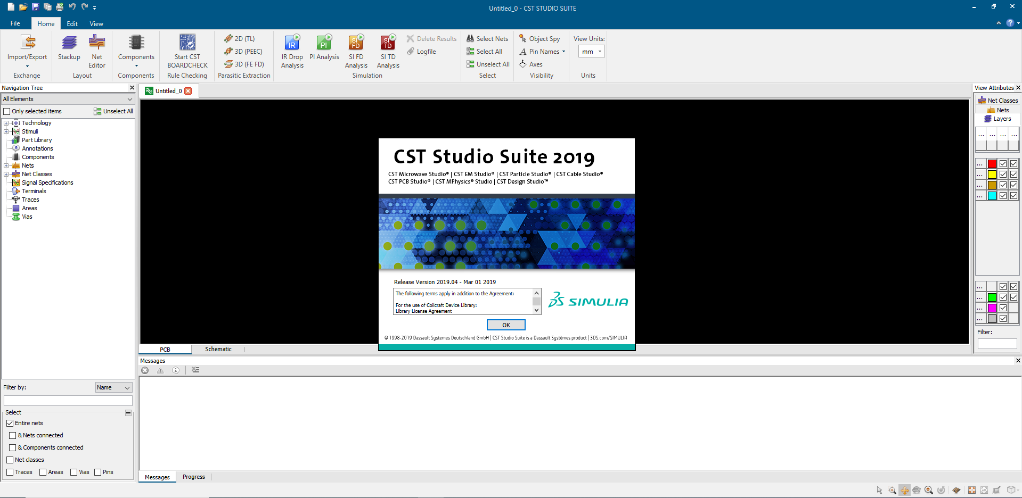Image resolution: width=1022 pixels, height=498 pixels.
Task: Switch to the Schematic tab
Action: (218, 349)
